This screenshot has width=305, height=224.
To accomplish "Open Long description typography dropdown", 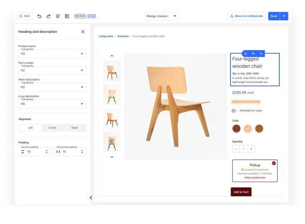I will pyautogui.click(x=52, y=104).
